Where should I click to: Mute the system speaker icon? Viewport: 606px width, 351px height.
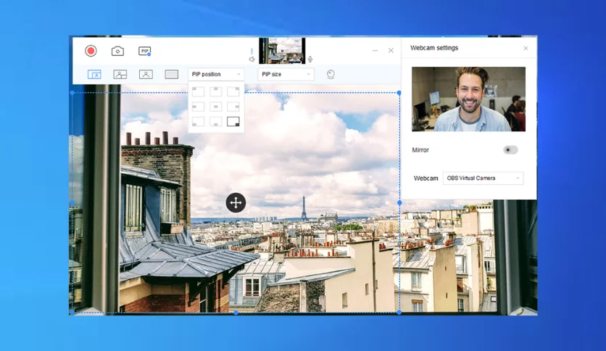pyautogui.click(x=252, y=59)
